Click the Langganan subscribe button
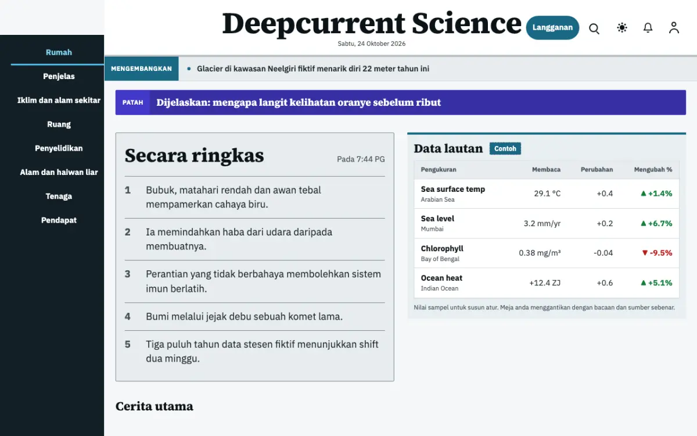 (552, 27)
